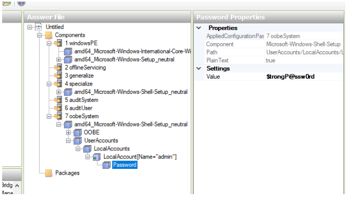The width and height of the screenshot is (347, 200).
Task: Collapse the UserAccounts node
Action: pos(68,141)
